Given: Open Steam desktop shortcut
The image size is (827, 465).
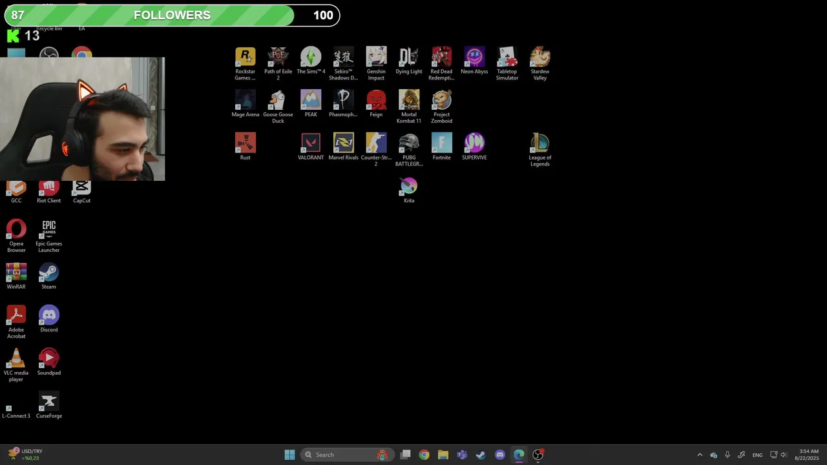Looking at the screenshot, I should tap(48, 276).
